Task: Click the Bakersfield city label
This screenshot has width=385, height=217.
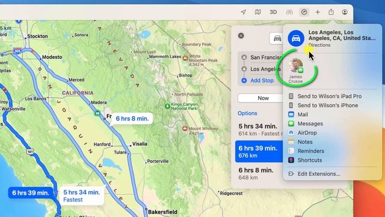Action: (162, 212)
